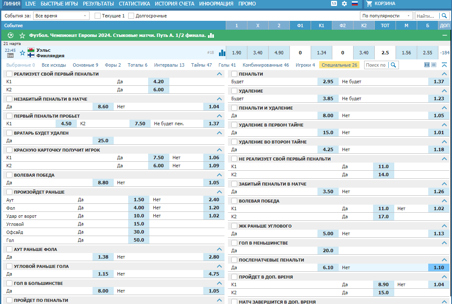Collapse the ПЕНАЛЬТИ И УДАЛЕНИЕ section

[x=444, y=108]
